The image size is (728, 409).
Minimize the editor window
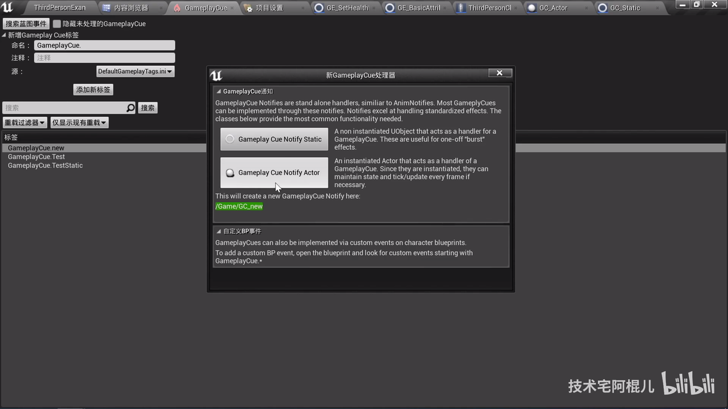pos(682,5)
